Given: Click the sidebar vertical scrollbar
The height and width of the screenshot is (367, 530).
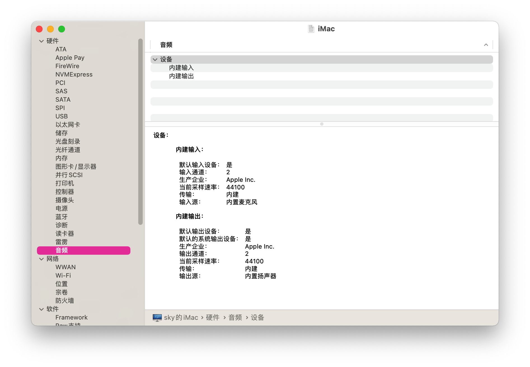Looking at the screenshot, I should [x=140, y=131].
